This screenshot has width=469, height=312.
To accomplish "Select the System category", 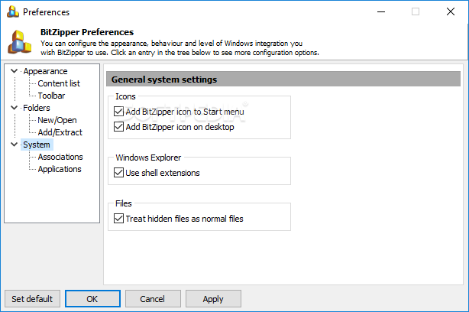I will pos(37,145).
